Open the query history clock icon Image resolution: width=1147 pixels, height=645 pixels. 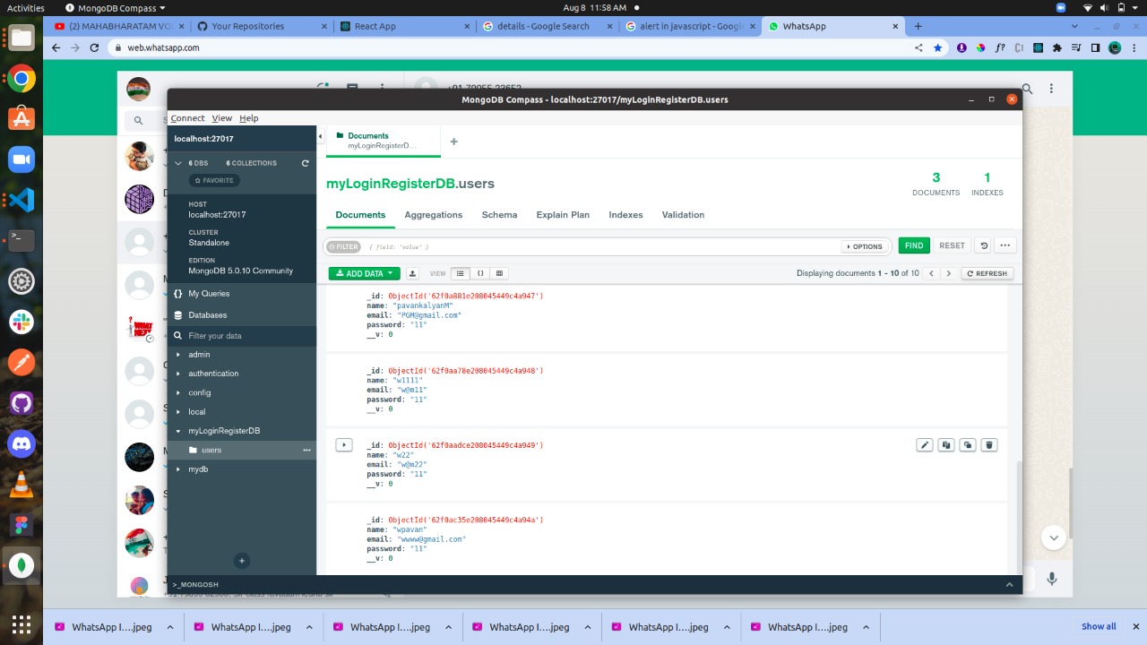click(984, 245)
